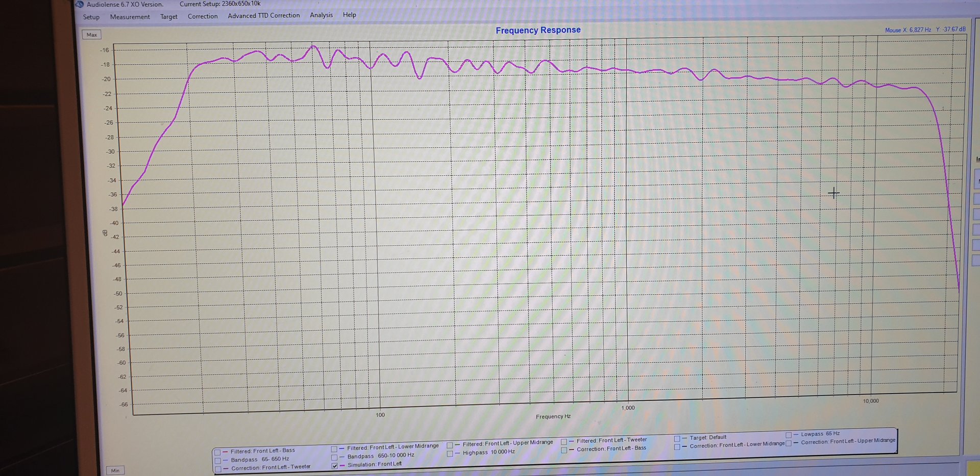The height and width of the screenshot is (476, 980).
Task: Enable Filtered: Front Left - Tweeter checkbox
Action: [x=564, y=441]
